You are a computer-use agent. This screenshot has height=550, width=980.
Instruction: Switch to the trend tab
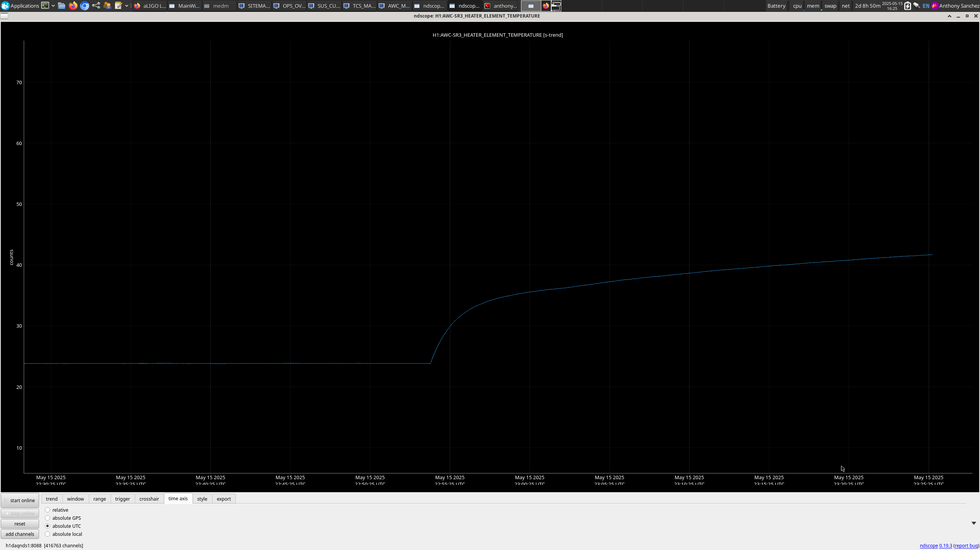pyautogui.click(x=52, y=499)
